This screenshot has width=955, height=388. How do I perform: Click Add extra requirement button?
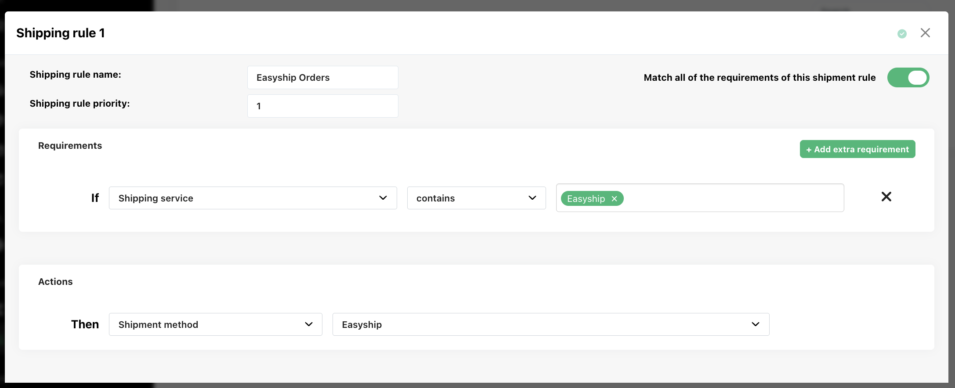(857, 149)
